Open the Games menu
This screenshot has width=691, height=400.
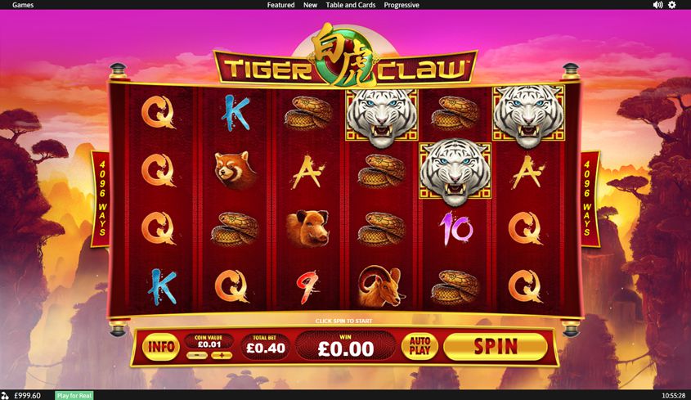click(x=23, y=5)
